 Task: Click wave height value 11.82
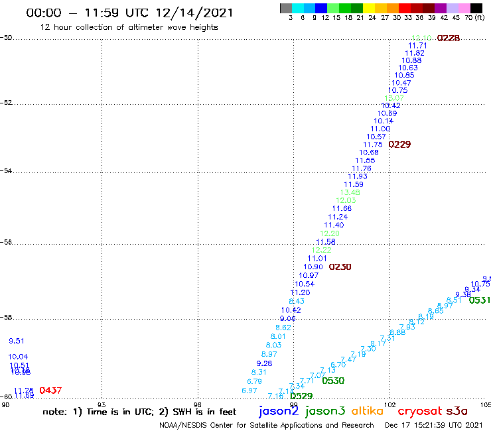click(x=415, y=53)
